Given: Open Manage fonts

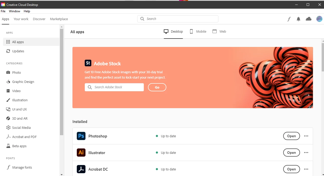Looking at the screenshot, I should pos(31,167).
